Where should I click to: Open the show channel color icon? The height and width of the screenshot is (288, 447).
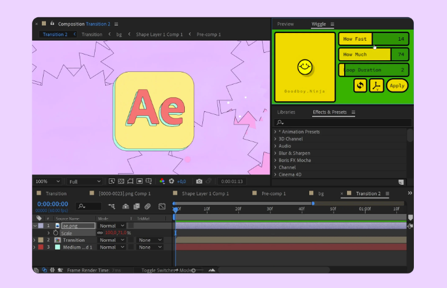click(162, 181)
